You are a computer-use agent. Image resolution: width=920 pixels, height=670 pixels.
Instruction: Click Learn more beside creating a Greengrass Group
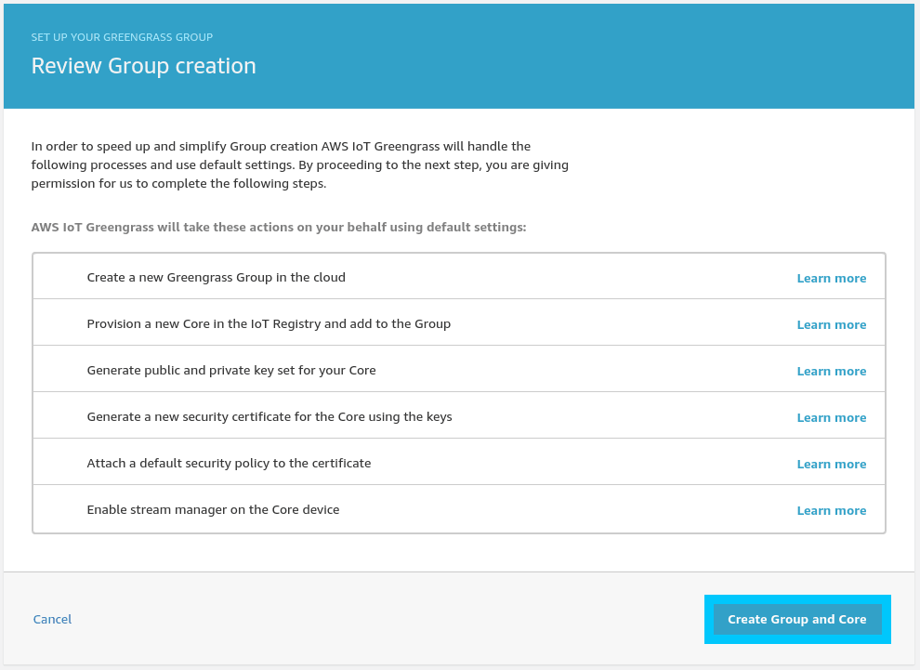pyautogui.click(x=831, y=278)
